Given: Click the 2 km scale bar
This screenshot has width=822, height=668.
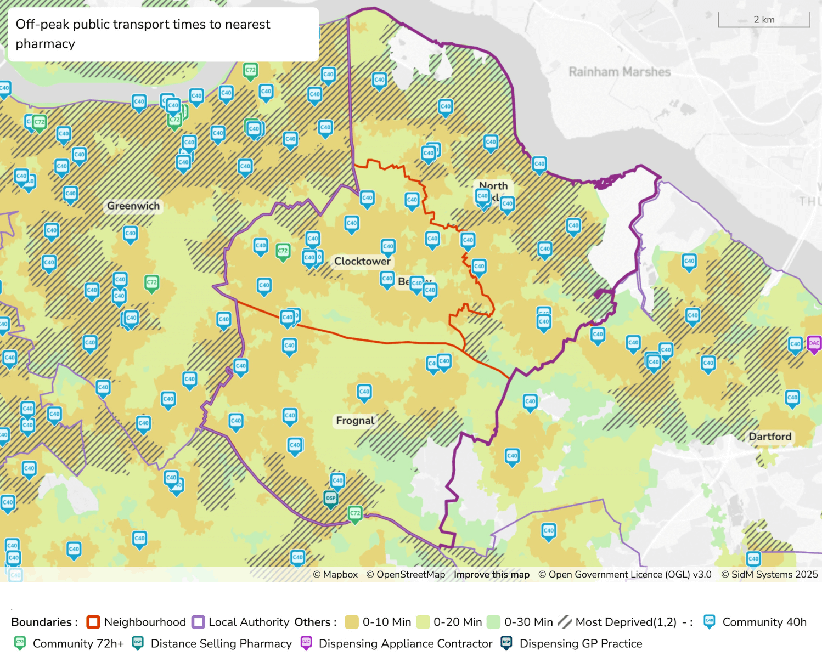Looking at the screenshot, I should click(764, 19).
